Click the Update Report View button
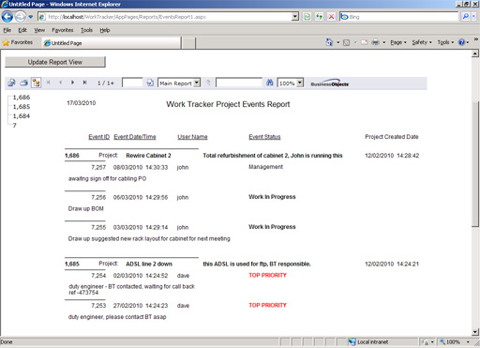This screenshot has width=480, height=348. coord(55,62)
